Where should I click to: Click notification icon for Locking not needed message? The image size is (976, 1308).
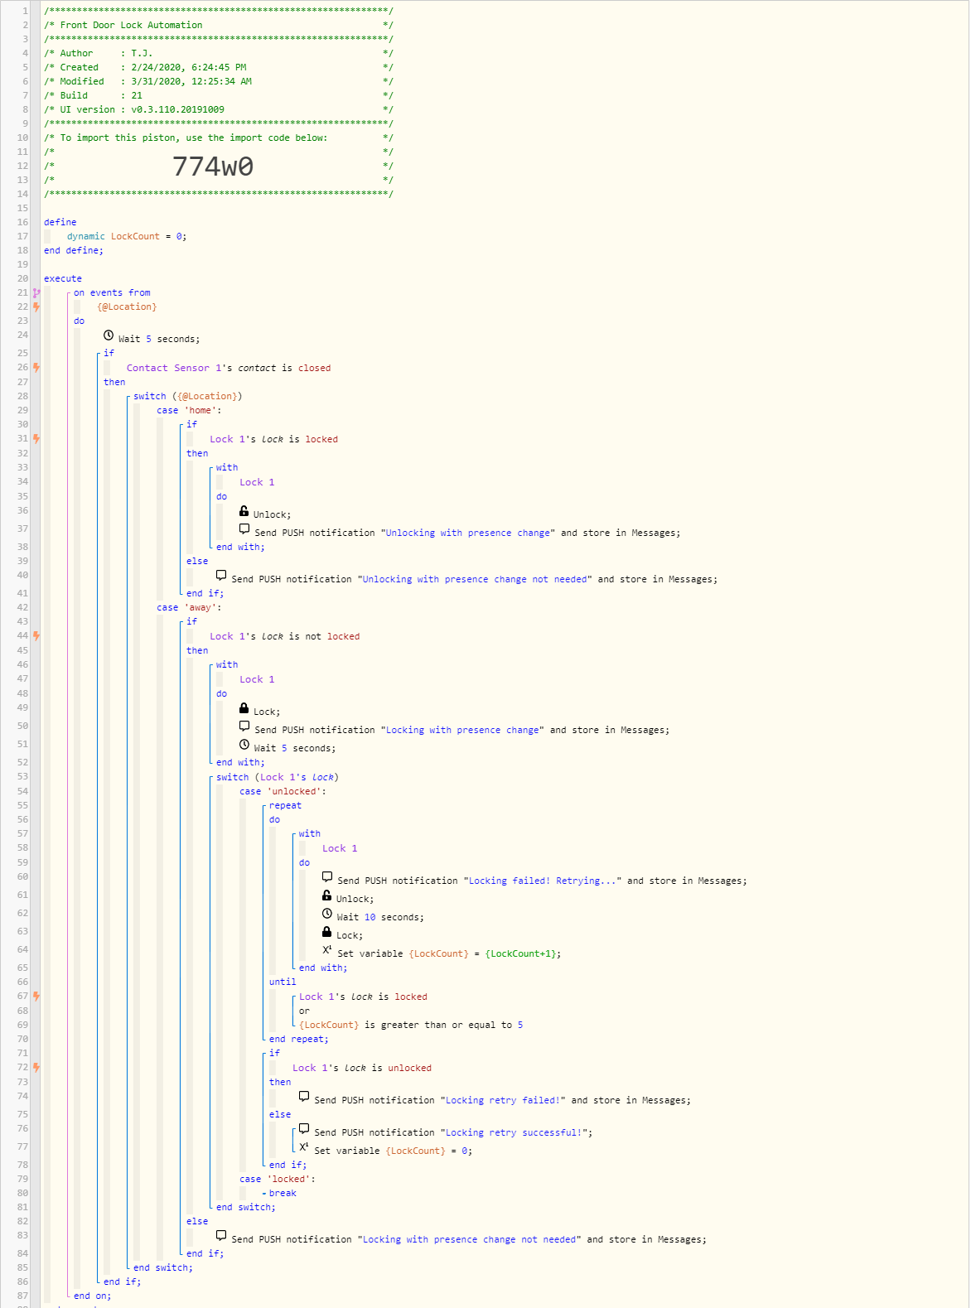tap(221, 1236)
